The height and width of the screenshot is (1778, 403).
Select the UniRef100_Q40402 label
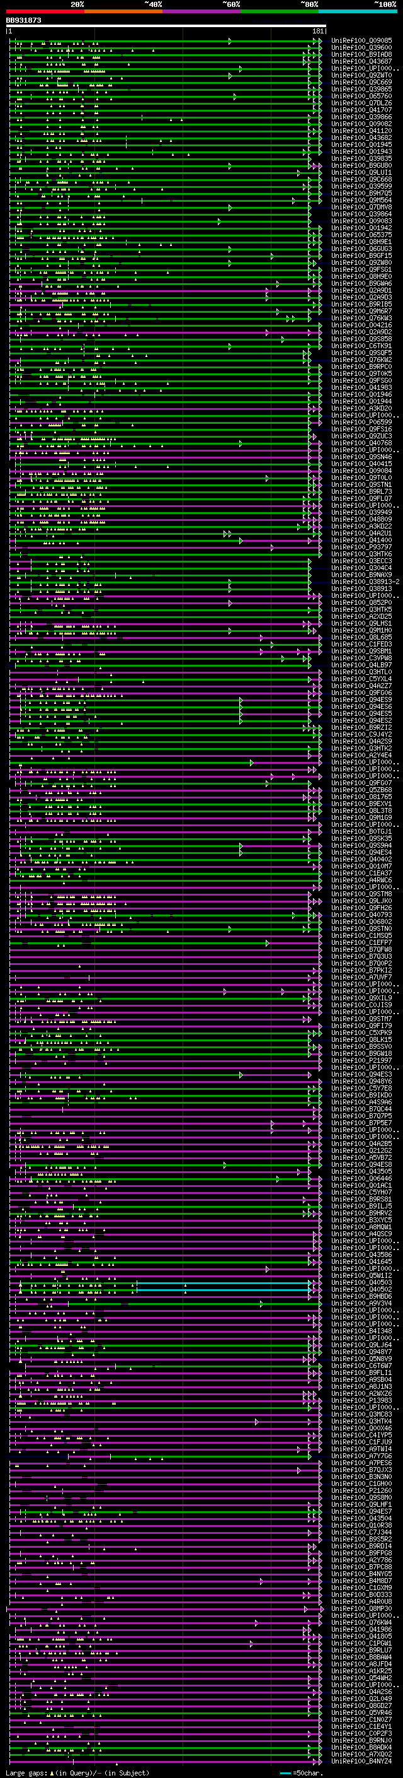coord(361,859)
